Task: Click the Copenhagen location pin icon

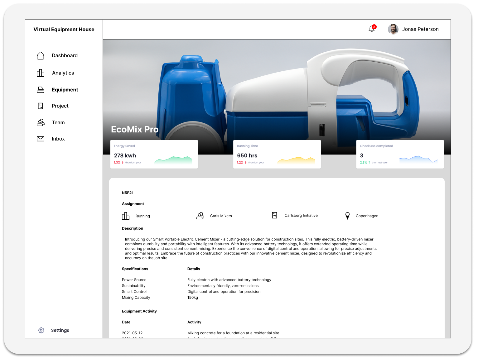Action: [x=347, y=216]
